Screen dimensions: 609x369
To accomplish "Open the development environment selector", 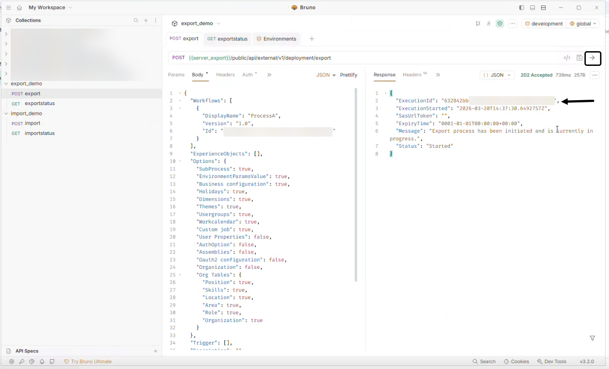I will click(x=543, y=24).
